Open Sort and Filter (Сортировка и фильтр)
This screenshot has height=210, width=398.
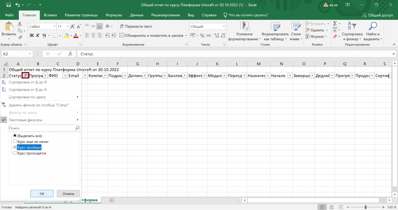point(352,31)
